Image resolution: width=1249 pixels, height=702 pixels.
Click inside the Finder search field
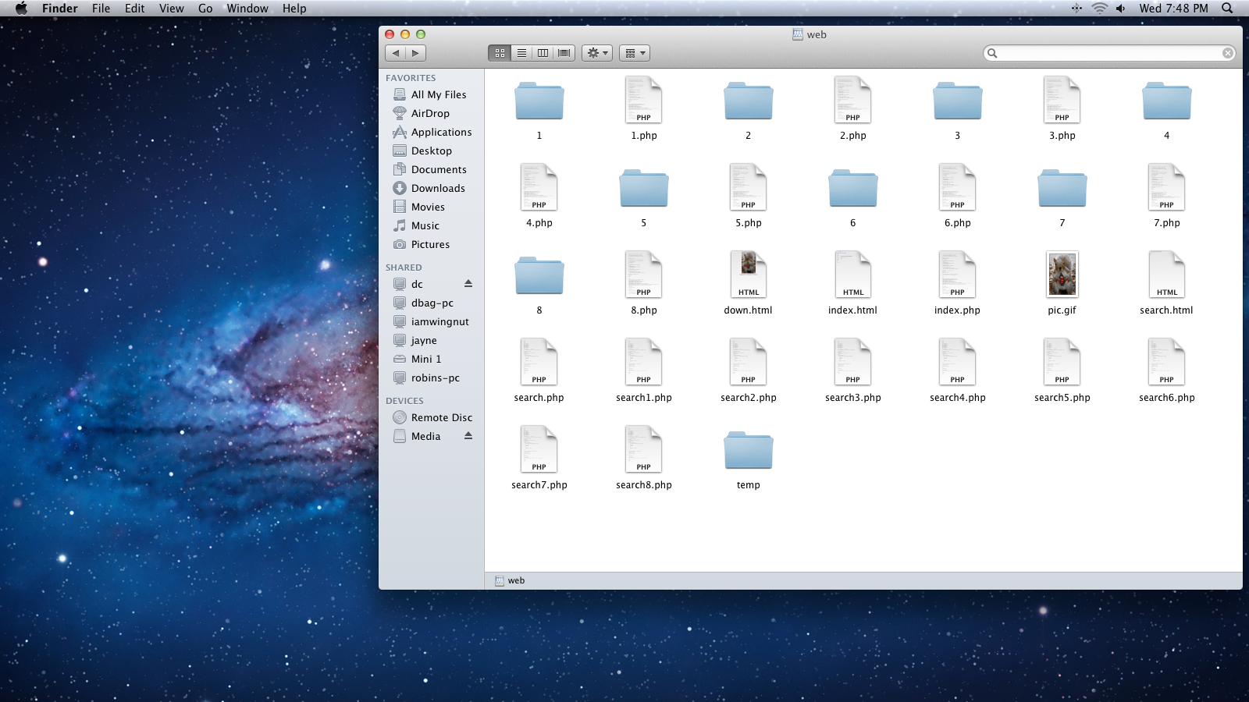click(x=1108, y=53)
